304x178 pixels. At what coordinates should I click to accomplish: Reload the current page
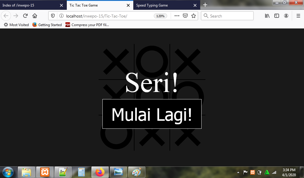click(25, 16)
